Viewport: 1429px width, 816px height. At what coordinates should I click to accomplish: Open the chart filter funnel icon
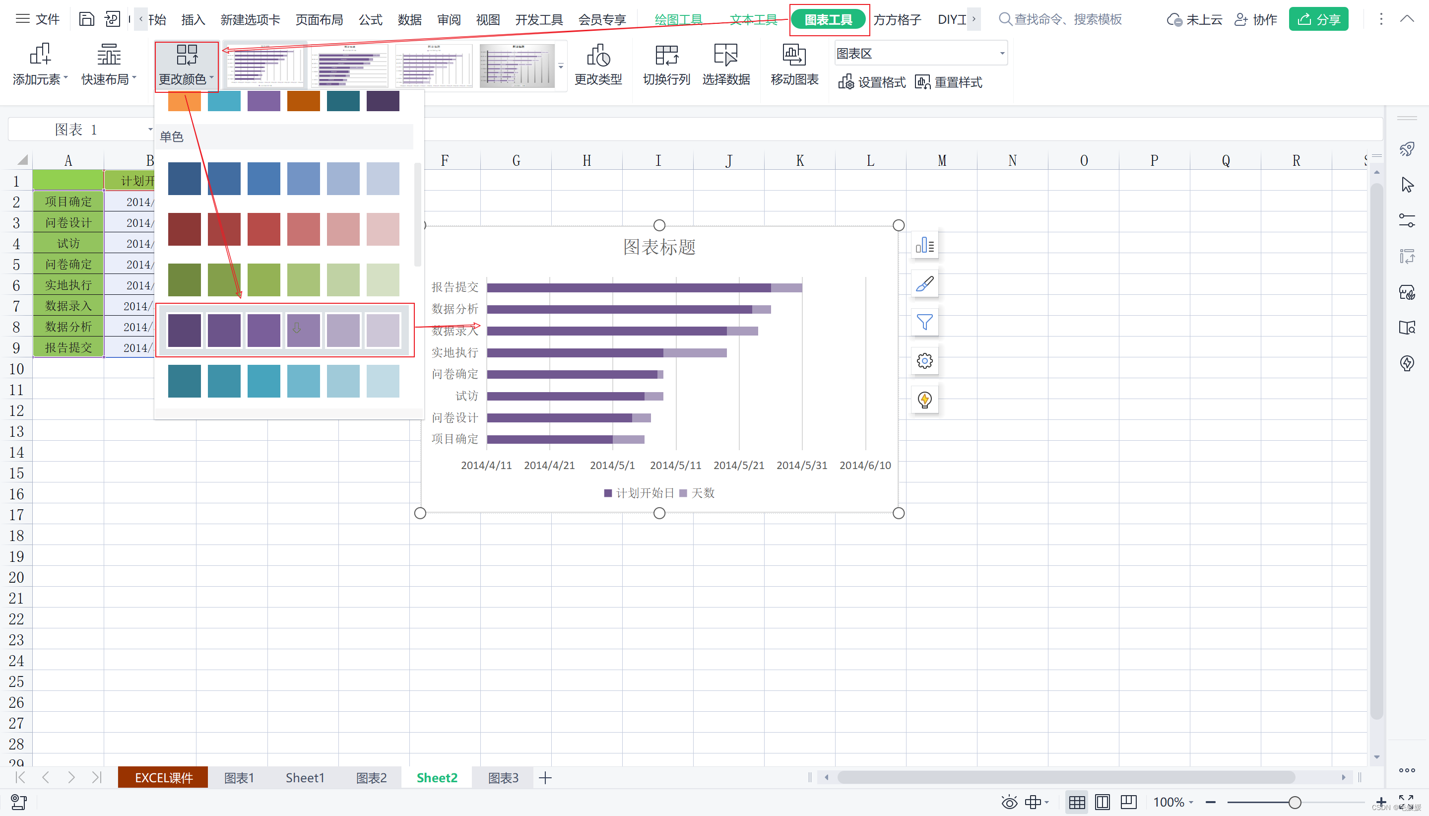pyautogui.click(x=924, y=322)
